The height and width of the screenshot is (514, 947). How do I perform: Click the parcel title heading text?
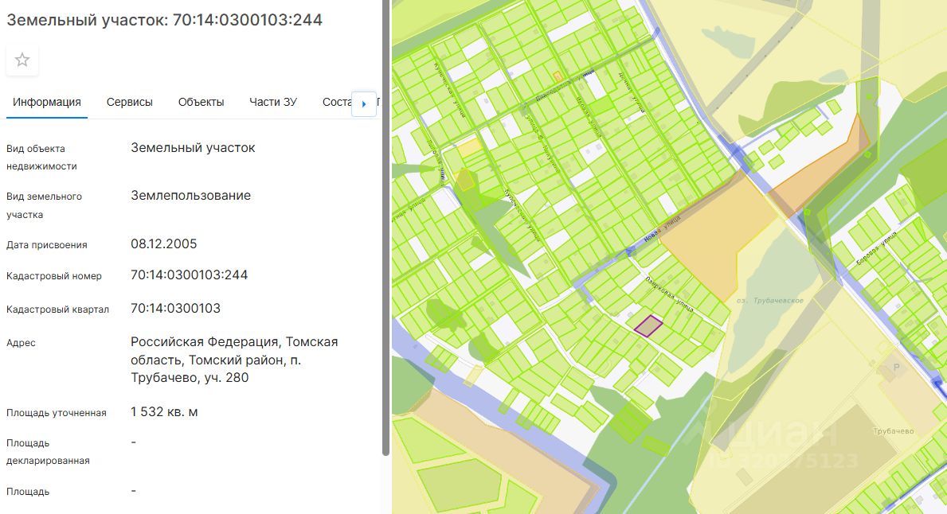pyautogui.click(x=165, y=20)
